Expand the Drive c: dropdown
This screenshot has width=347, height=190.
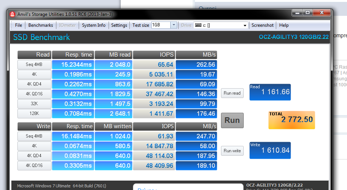pos(245,25)
